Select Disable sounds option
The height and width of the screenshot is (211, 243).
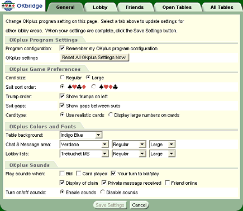(103, 192)
